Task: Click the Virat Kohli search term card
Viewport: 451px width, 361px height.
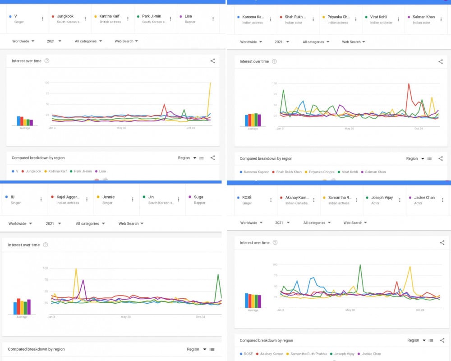Action: pos(383,19)
